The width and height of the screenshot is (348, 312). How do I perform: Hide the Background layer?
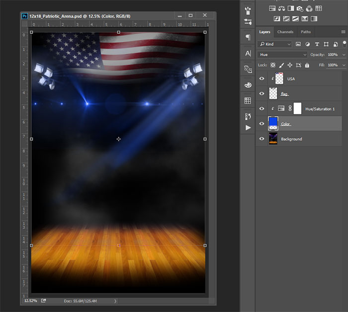tap(261, 139)
